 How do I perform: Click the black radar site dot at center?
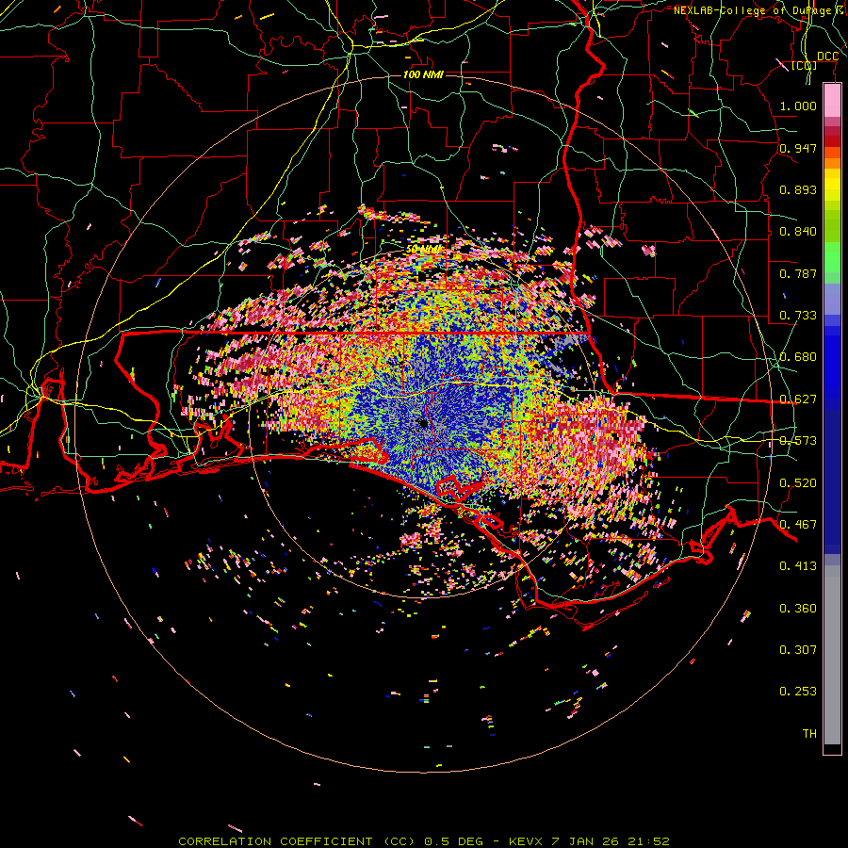coord(424,423)
